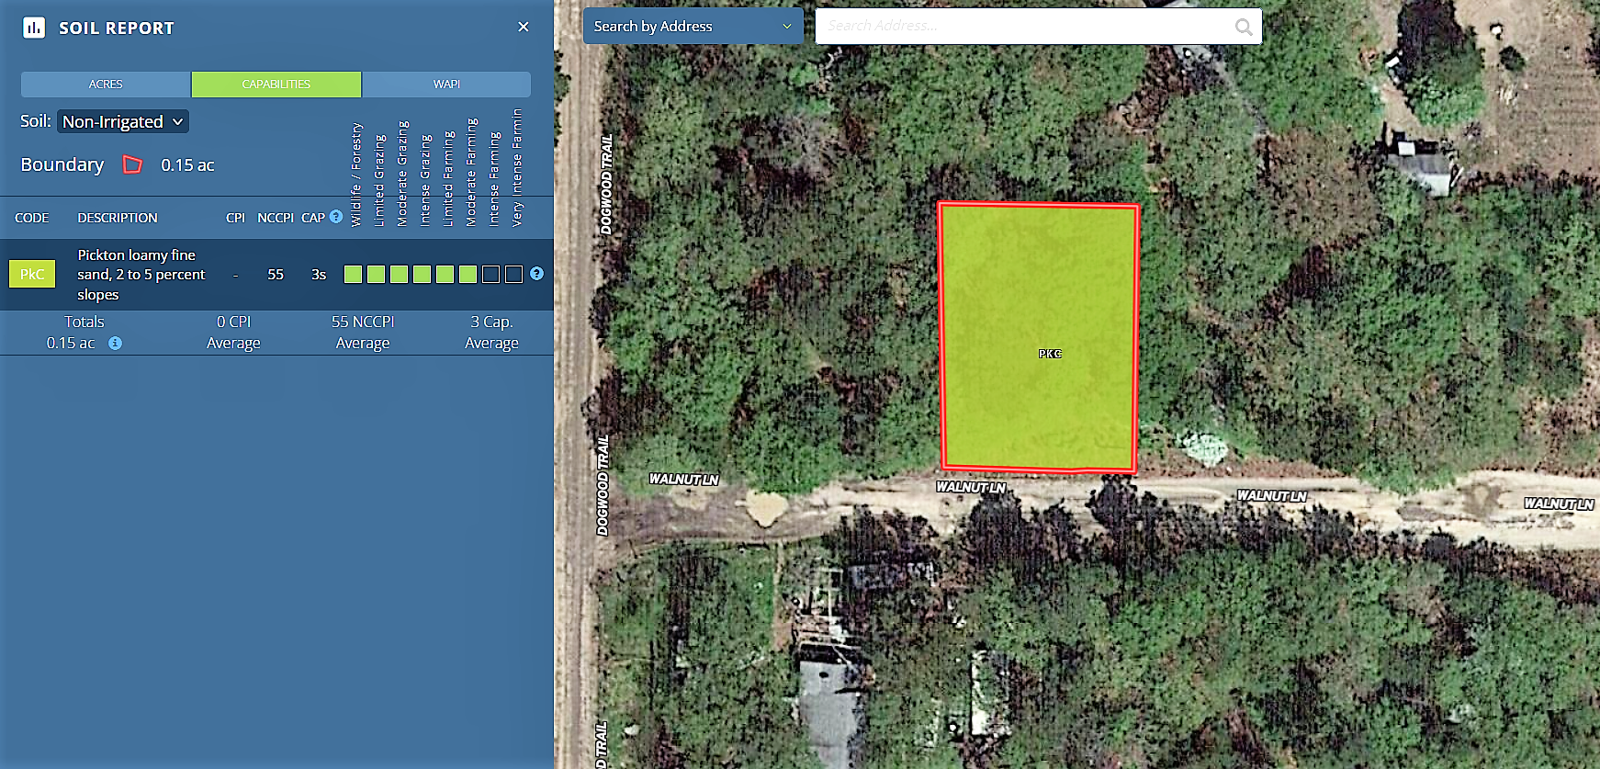Click the red Boundary polygon icon
This screenshot has height=769, width=1600.
133,164
